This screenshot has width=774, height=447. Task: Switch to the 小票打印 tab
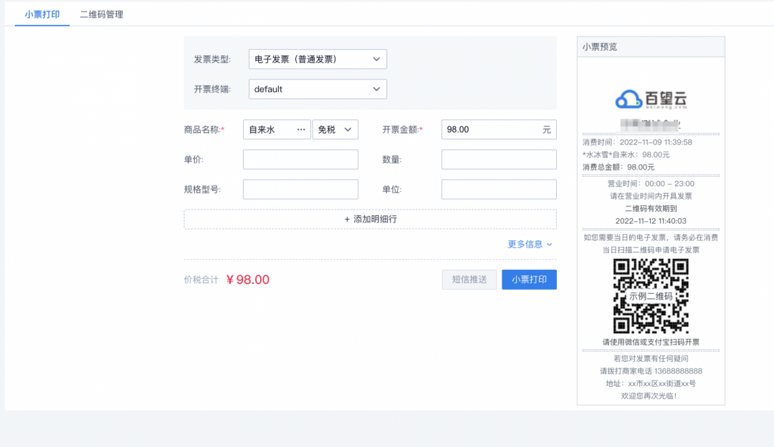(42, 14)
